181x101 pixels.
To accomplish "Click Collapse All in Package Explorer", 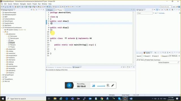I will click(x=31, y=10).
